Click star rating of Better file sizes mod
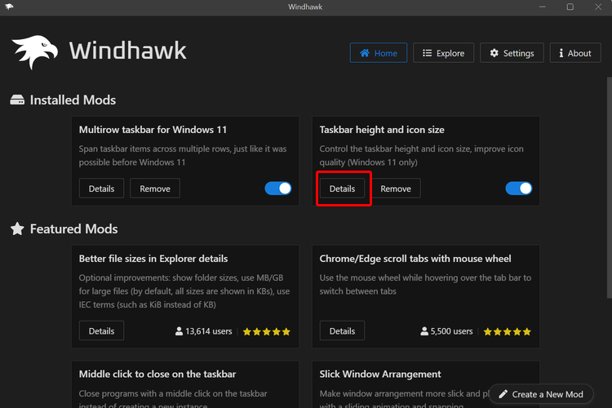This screenshot has width=612, height=408. click(x=267, y=331)
